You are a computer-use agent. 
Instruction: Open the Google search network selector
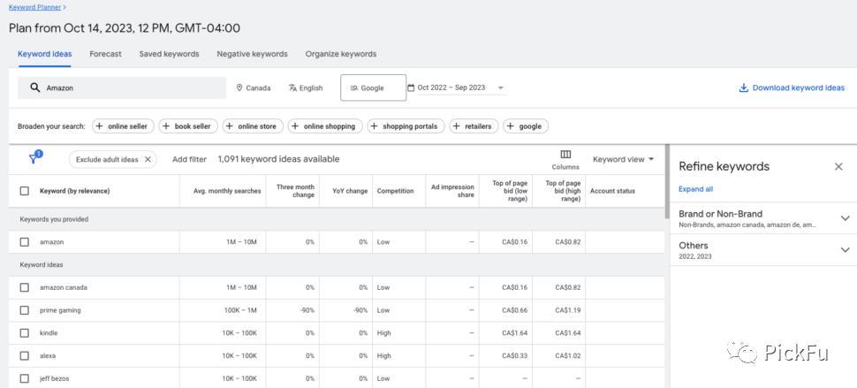point(374,88)
